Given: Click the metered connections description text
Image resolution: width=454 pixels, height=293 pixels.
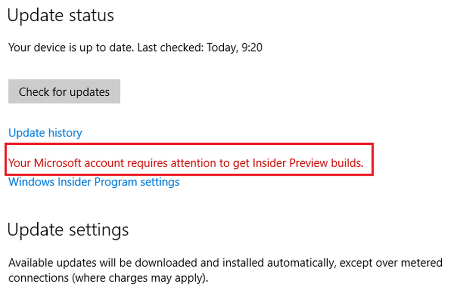Looking at the screenshot, I should coord(225,270).
